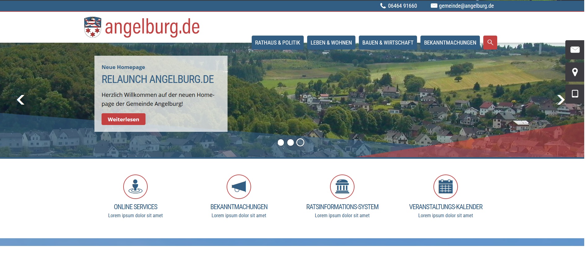
Task: Open the Leben & Wohnen menu
Action: click(331, 43)
